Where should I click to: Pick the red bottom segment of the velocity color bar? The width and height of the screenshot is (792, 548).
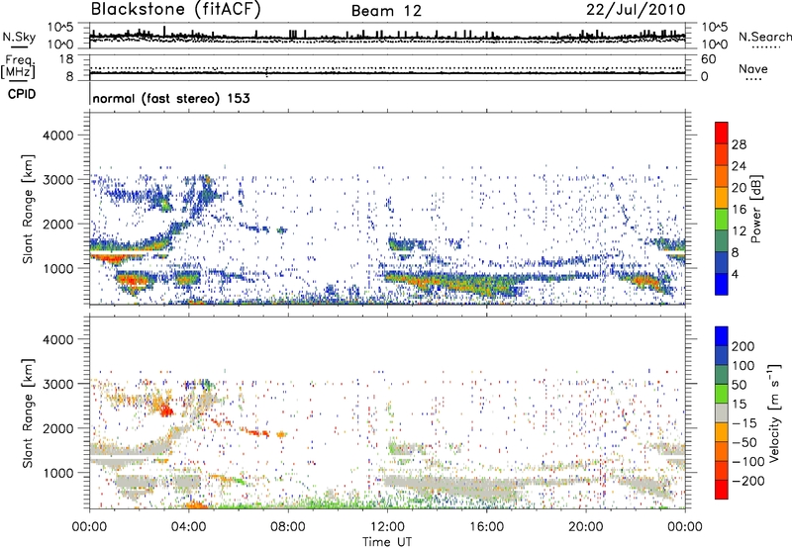(722, 490)
